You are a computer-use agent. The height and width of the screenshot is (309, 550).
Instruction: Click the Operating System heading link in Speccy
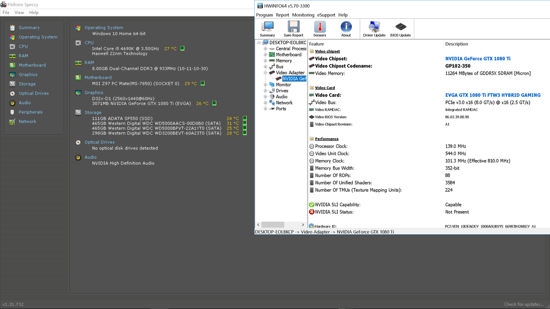point(104,27)
